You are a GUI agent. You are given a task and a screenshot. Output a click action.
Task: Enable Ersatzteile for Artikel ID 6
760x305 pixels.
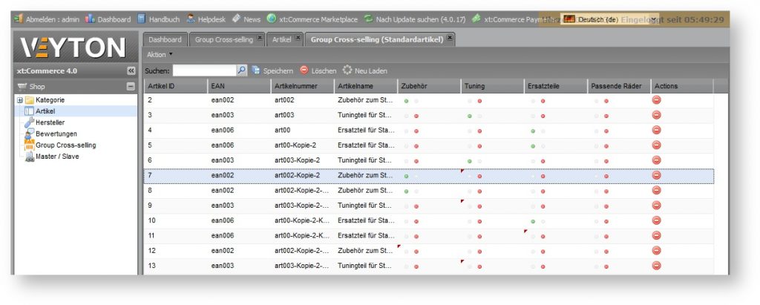pyautogui.click(x=533, y=161)
